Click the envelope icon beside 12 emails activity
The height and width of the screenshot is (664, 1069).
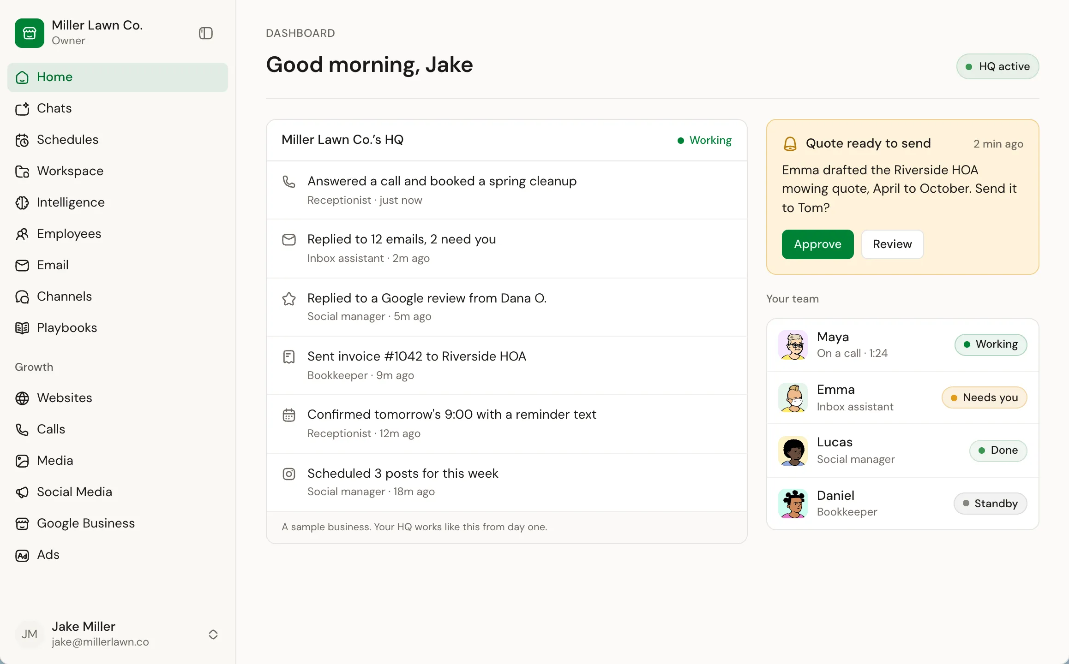pos(289,240)
